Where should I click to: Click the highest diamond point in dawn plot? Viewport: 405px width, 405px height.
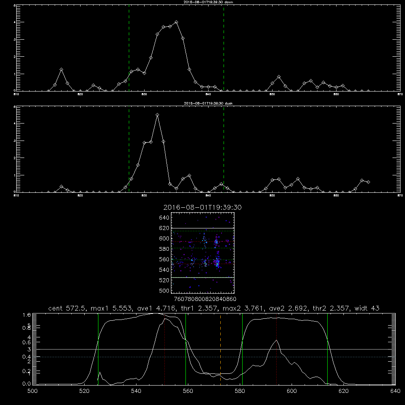tap(177, 22)
